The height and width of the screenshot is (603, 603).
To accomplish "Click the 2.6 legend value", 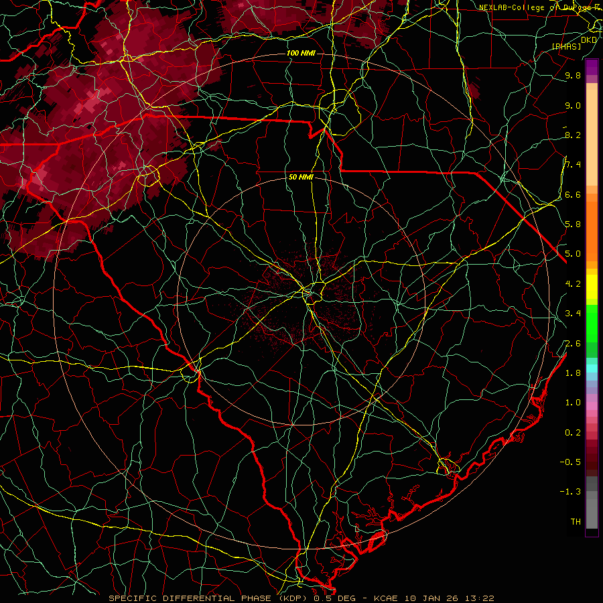I will click(573, 344).
